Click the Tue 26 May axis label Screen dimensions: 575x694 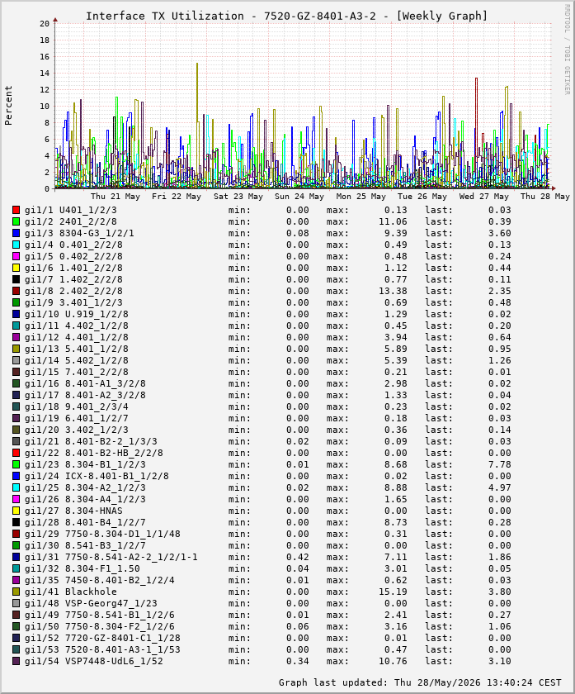tap(422, 196)
